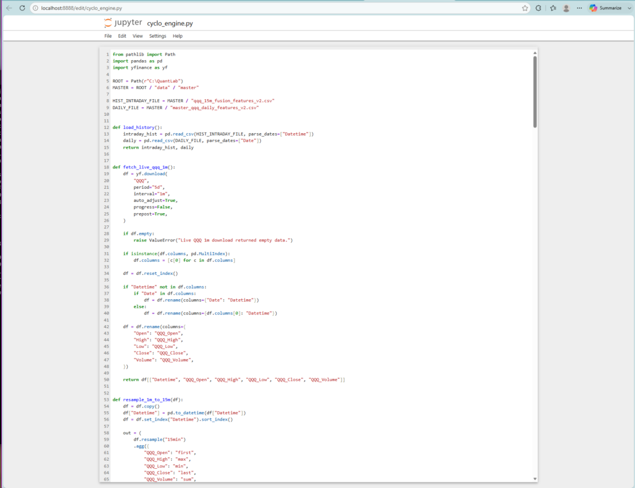Click the DAILY_FILE assignment line
This screenshot has width=635, height=488.
(185, 108)
